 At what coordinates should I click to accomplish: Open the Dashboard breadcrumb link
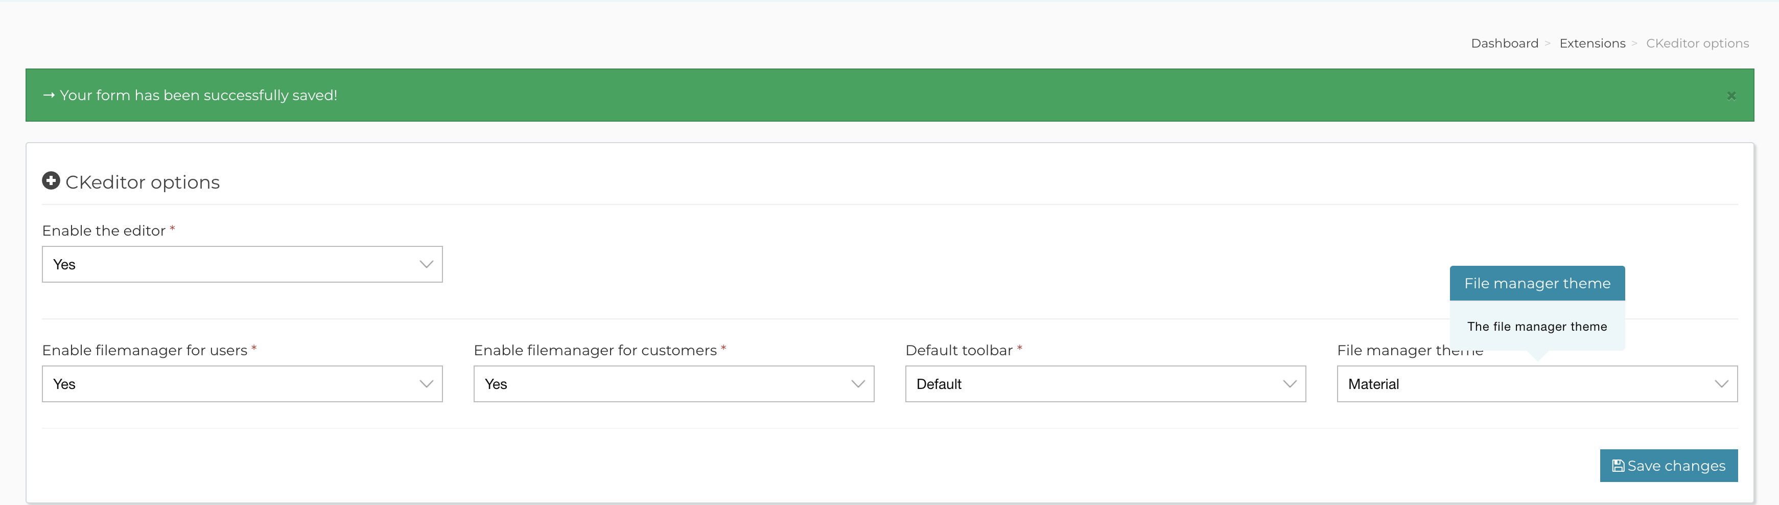(1504, 43)
